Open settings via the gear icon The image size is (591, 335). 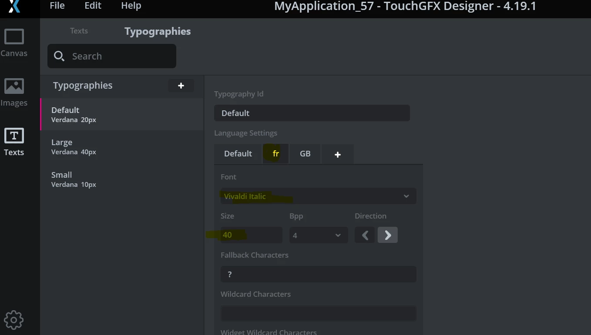[x=13, y=320]
